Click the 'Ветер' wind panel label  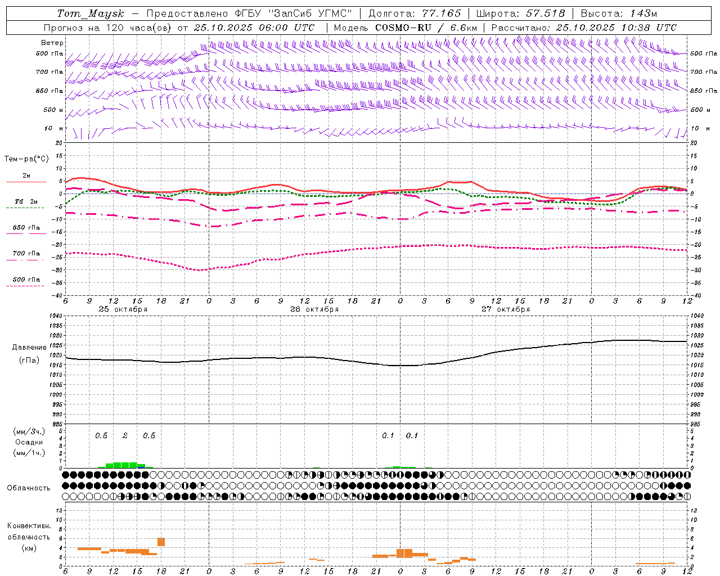coord(52,43)
